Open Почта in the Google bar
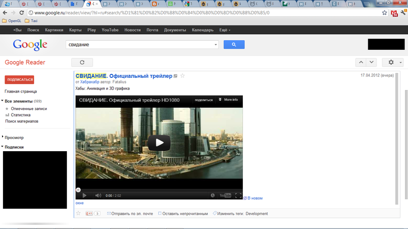Screen dimensions: 408x229 [152, 30]
